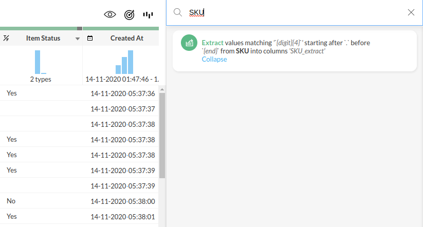Viewport: 423px width, 227px height.
Task: Click the grey column quality bar segment
Action: click(x=80, y=28)
